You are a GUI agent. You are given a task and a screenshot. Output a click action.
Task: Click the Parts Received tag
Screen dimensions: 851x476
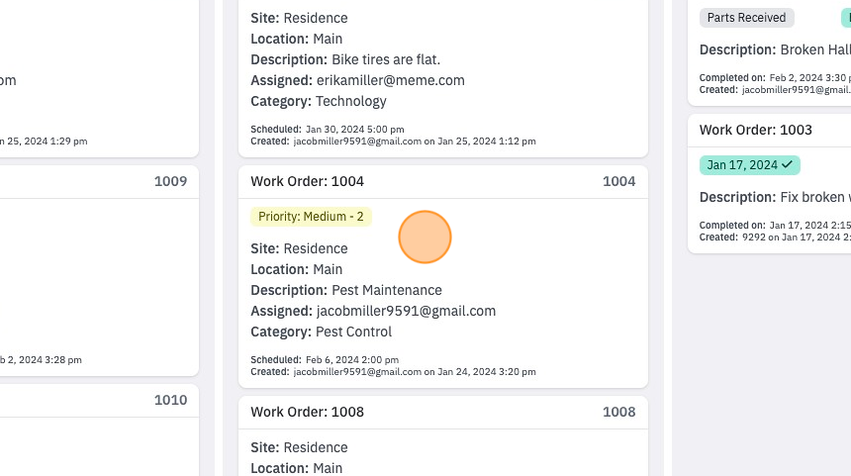point(746,18)
